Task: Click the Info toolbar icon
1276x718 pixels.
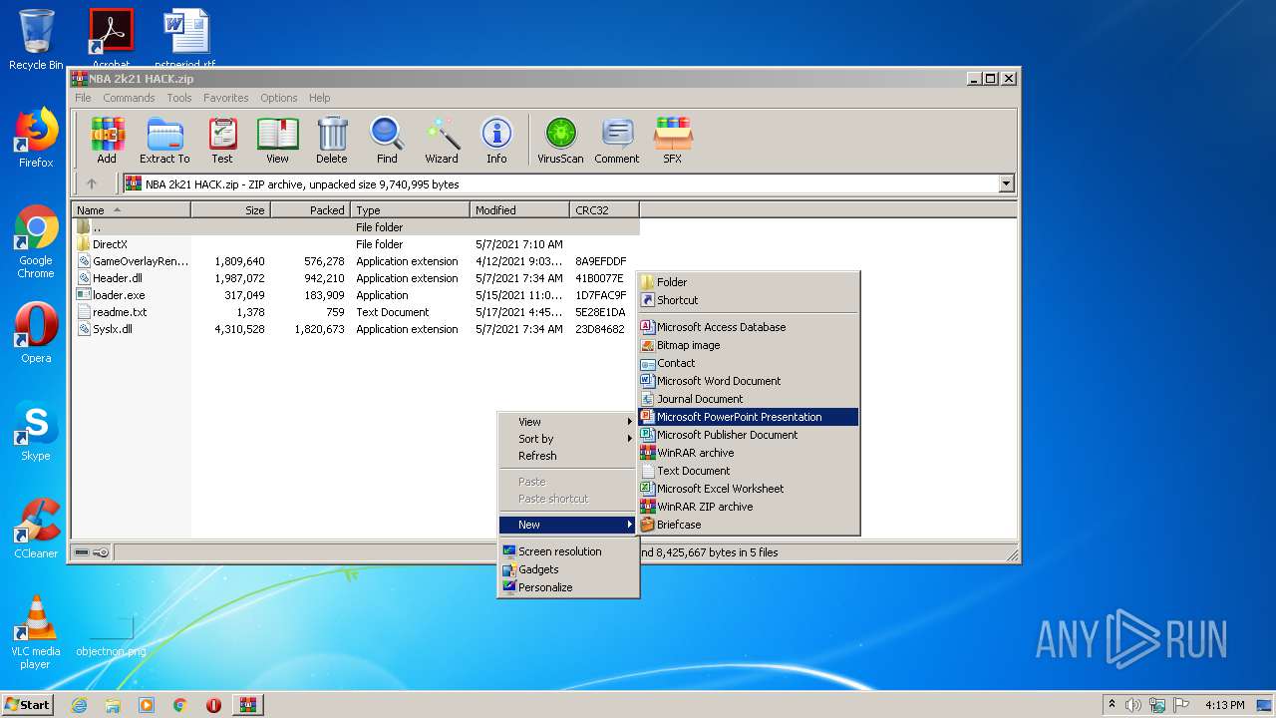Action: pyautogui.click(x=496, y=141)
